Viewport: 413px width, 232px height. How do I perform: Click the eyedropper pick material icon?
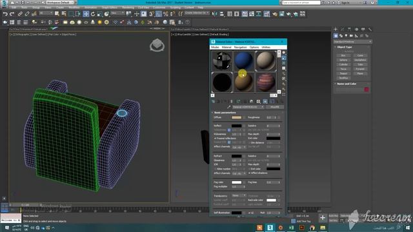[228, 107]
